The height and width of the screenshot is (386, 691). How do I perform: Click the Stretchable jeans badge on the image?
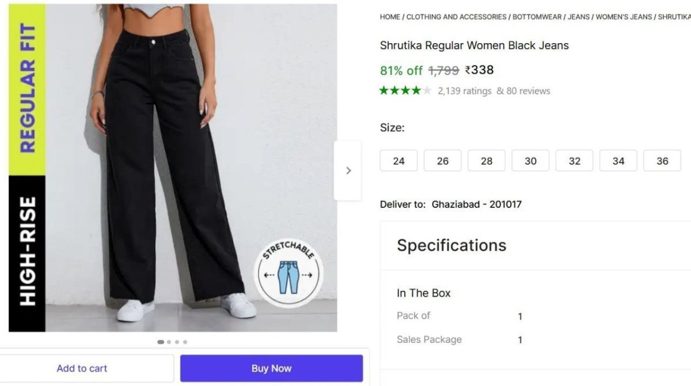tap(289, 271)
